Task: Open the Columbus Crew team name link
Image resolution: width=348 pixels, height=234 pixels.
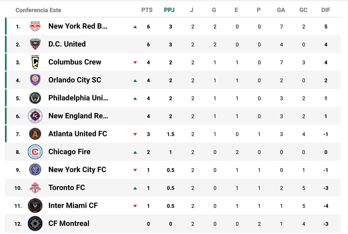Action: (75, 62)
